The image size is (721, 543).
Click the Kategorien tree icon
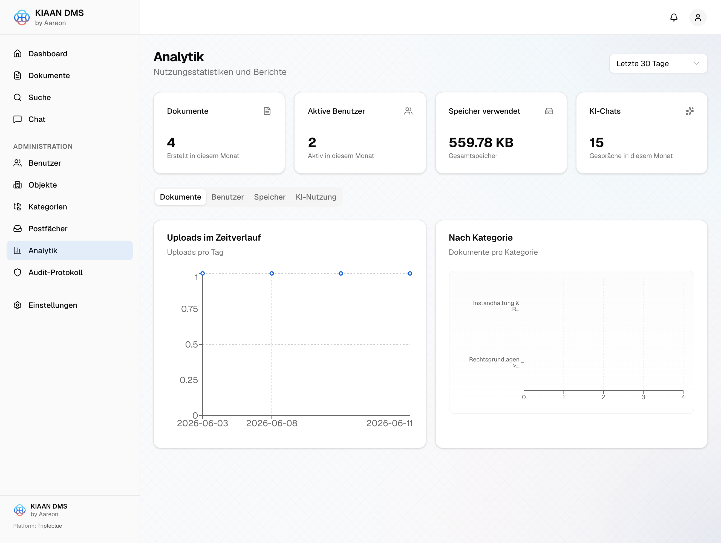(x=18, y=207)
